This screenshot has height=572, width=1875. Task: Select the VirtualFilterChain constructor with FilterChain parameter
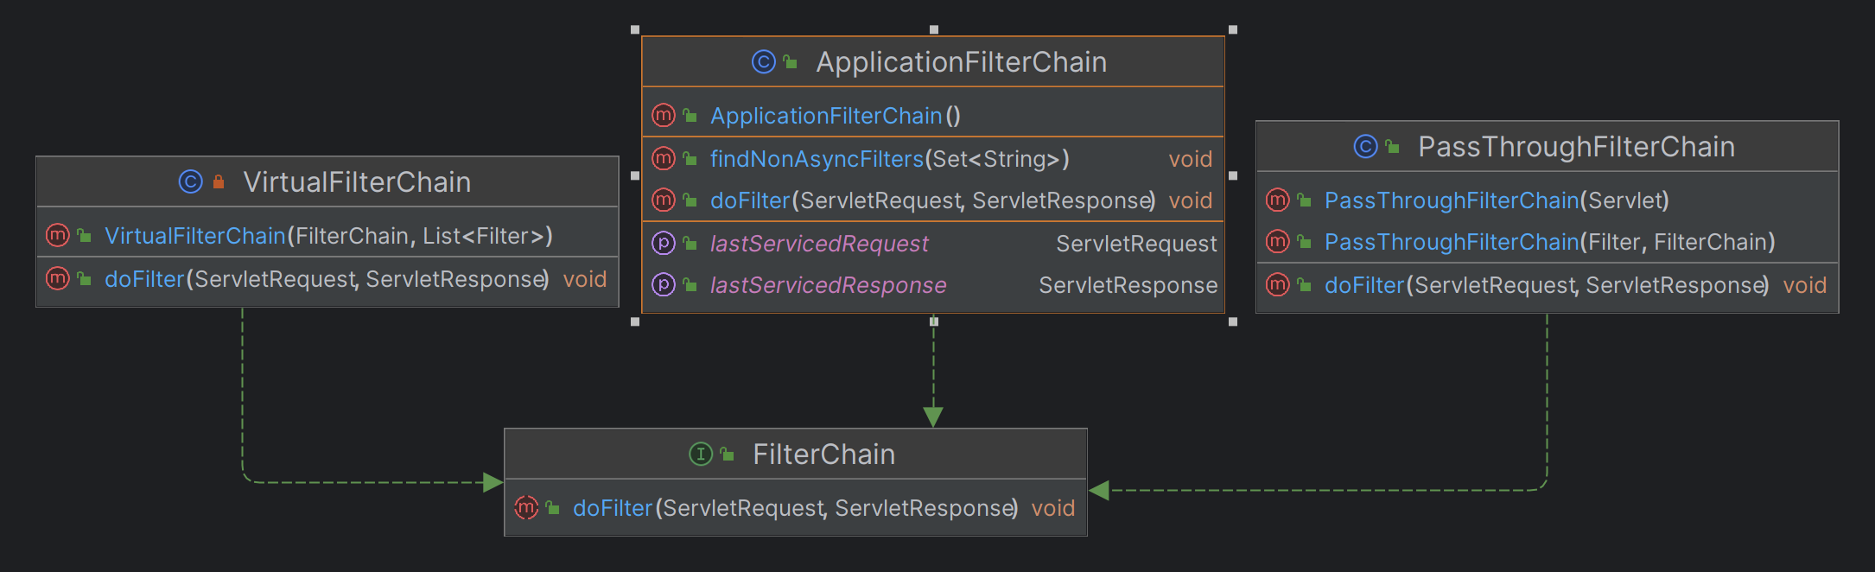[328, 236]
